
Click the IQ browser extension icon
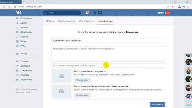184,7
